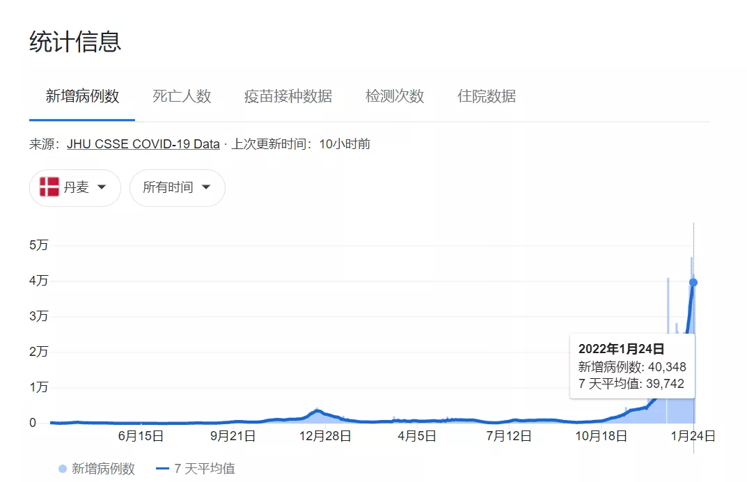Click the 7 天平均值 legend line

click(162, 469)
